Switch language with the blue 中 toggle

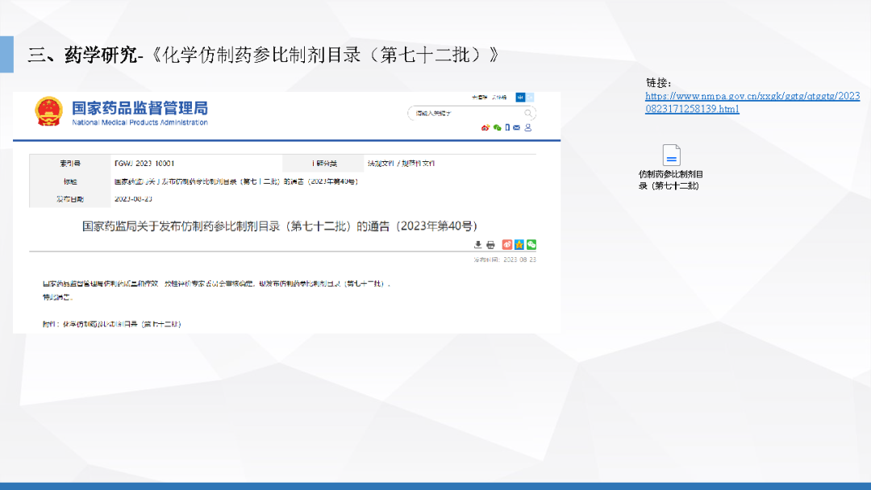pyautogui.click(x=520, y=97)
